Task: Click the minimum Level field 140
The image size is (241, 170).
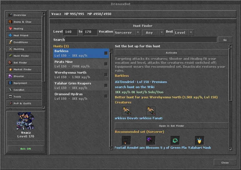Action: pos(71,32)
